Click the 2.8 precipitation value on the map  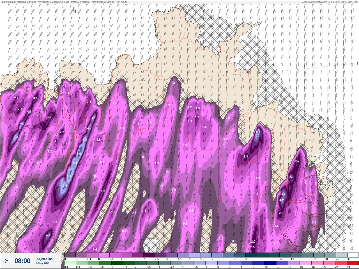(x=103, y=192)
